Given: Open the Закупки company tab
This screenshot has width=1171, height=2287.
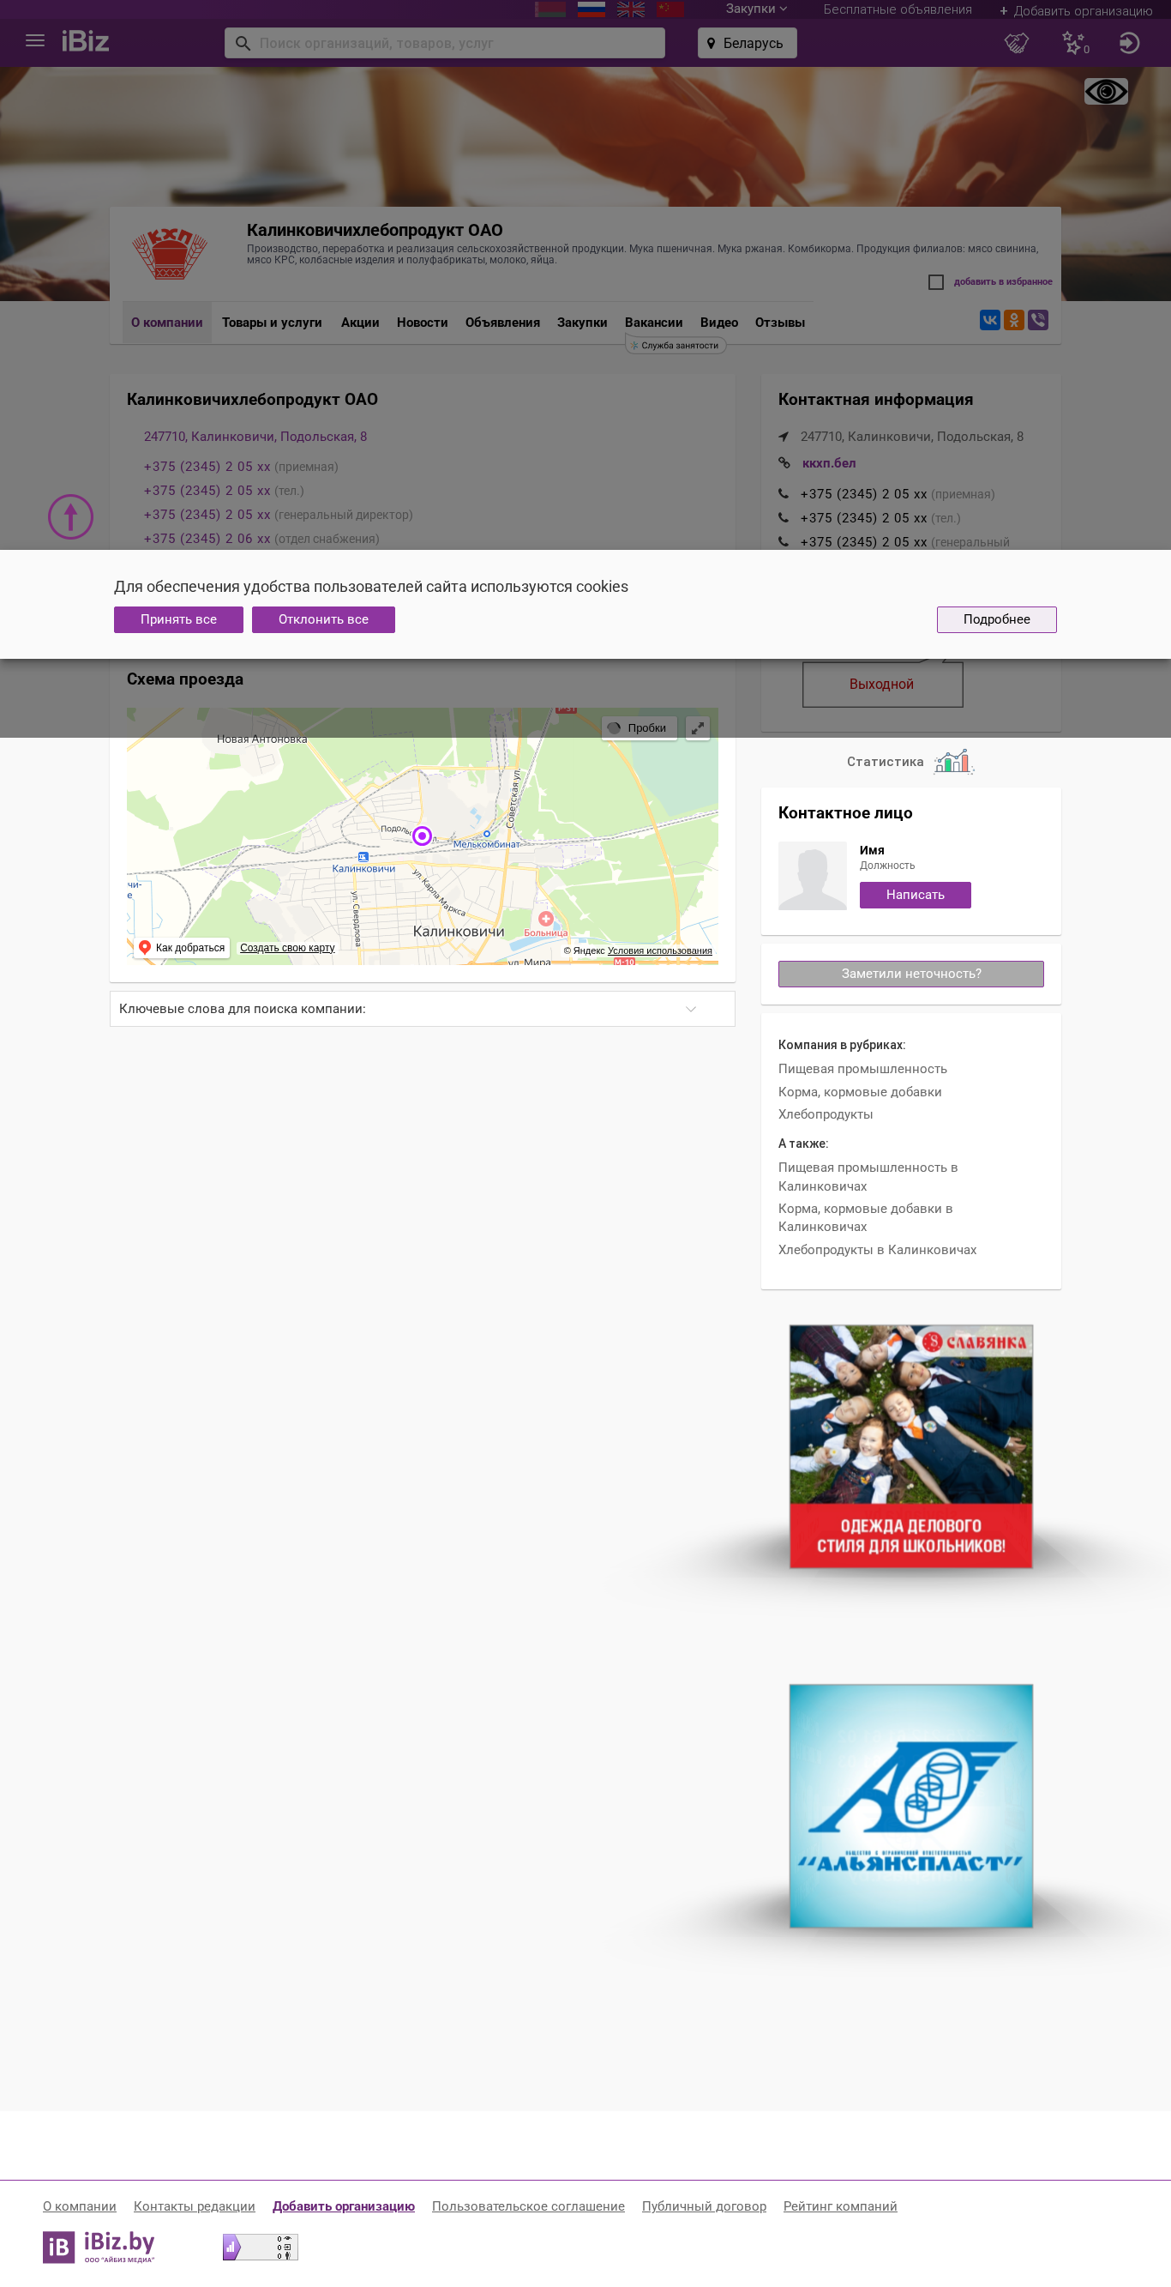Looking at the screenshot, I should [582, 323].
